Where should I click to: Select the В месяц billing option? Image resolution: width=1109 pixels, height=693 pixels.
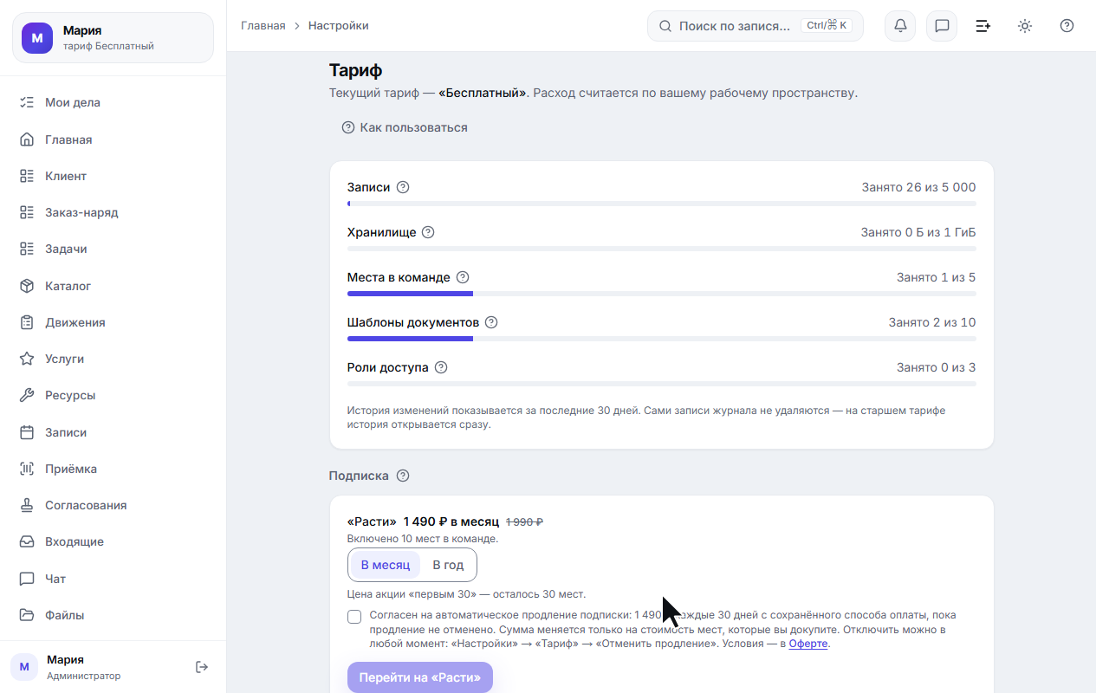386,565
